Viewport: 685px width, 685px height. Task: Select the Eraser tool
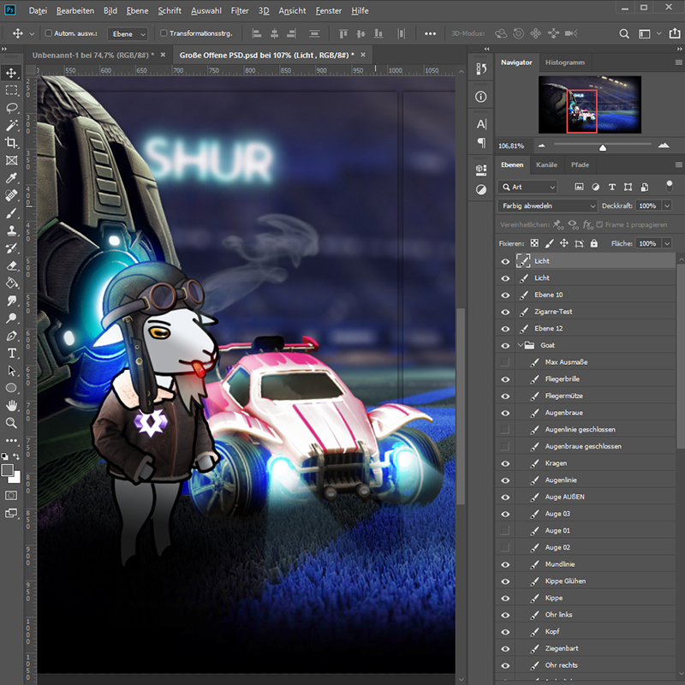[x=11, y=265]
